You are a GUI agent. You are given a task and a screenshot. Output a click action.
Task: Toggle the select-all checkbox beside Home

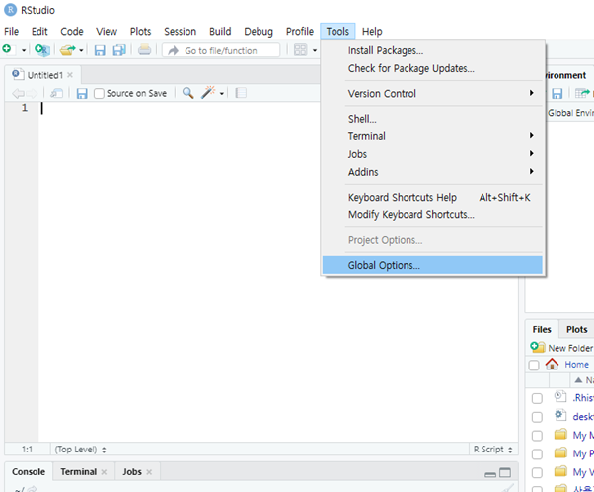(534, 365)
